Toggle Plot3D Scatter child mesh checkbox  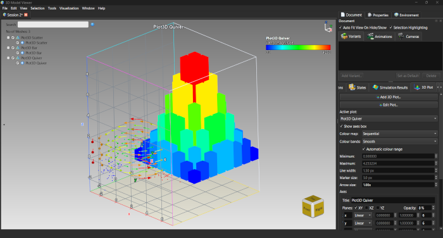tap(18, 42)
